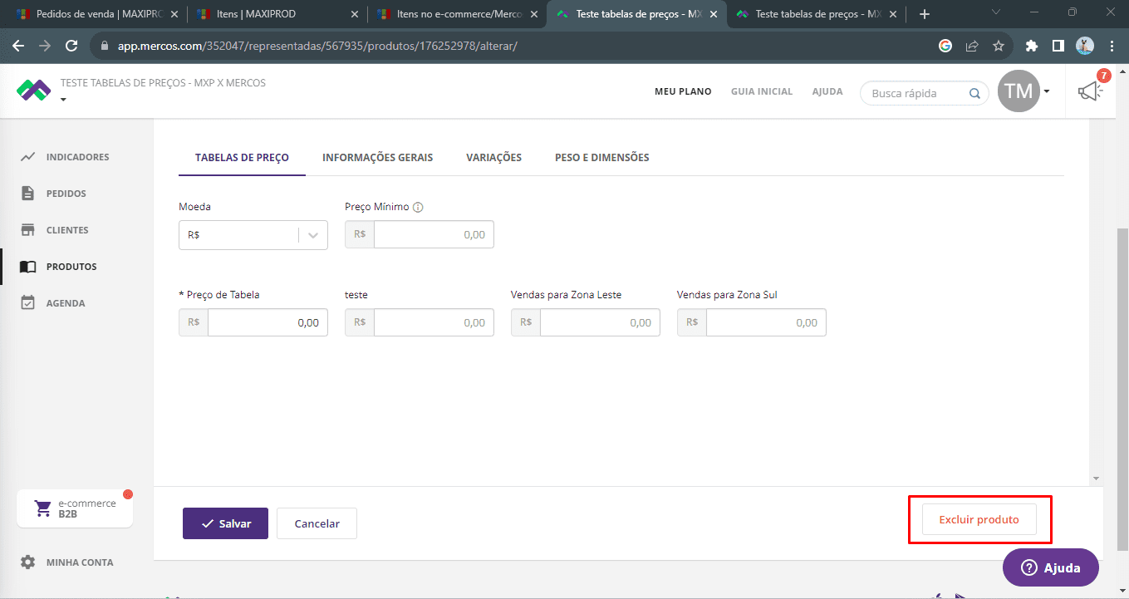Open Minha Conta settings gear
The width and height of the screenshot is (1129, 599).
tap(28, 562)
